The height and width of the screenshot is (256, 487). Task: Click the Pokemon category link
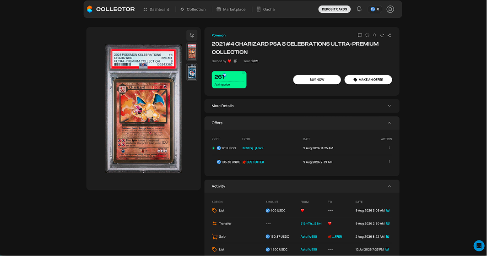[x=219, y=35]
